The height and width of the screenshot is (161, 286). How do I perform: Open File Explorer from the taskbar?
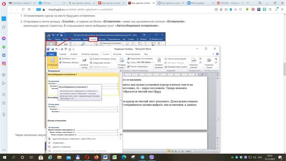point(59,157)
